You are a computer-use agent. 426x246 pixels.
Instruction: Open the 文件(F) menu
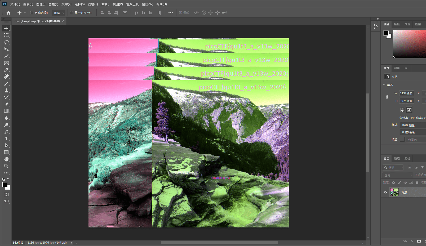tap(15, 4)
